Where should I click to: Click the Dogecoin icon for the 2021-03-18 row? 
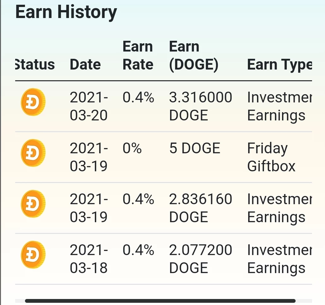click(33, 255)
